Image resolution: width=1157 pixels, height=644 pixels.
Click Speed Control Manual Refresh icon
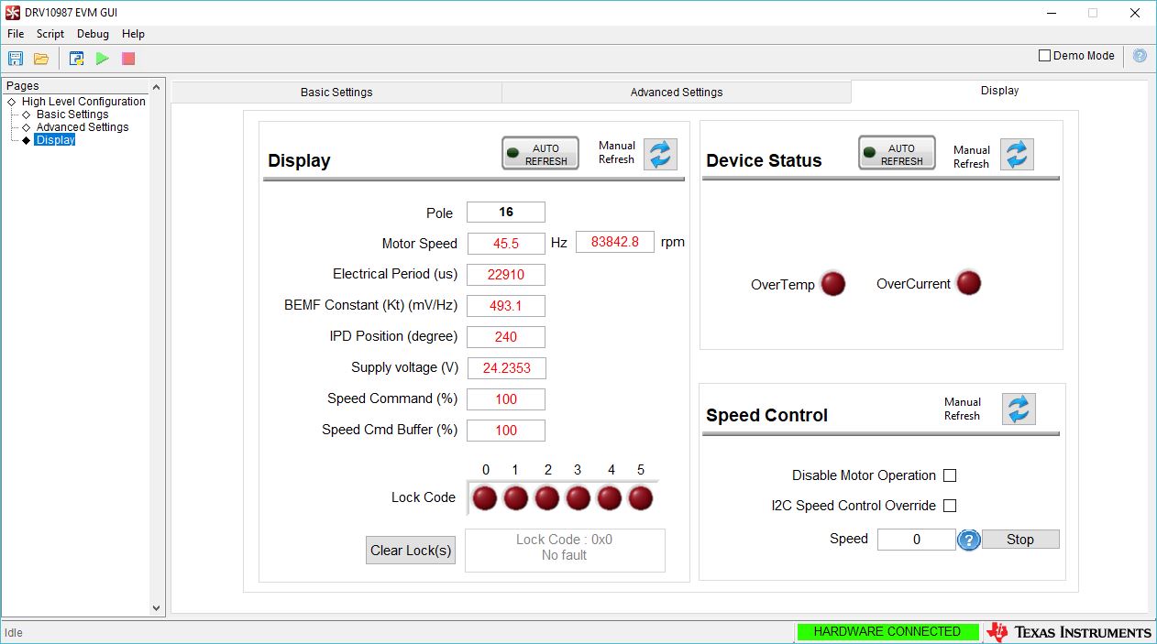click(x=1019, y=409)
